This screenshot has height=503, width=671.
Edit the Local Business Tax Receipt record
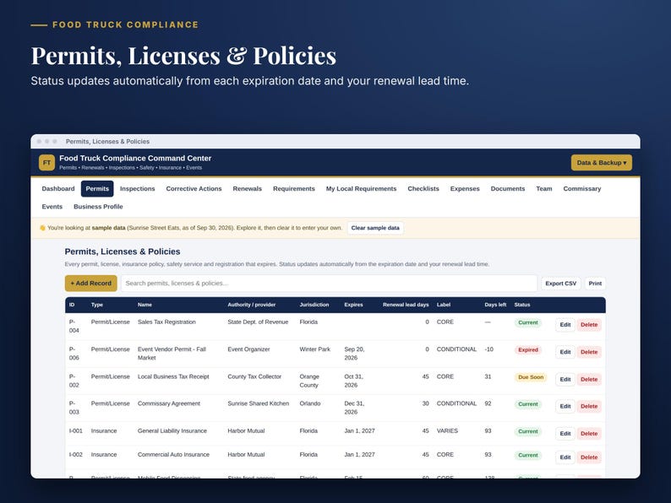tap(565, 380)
